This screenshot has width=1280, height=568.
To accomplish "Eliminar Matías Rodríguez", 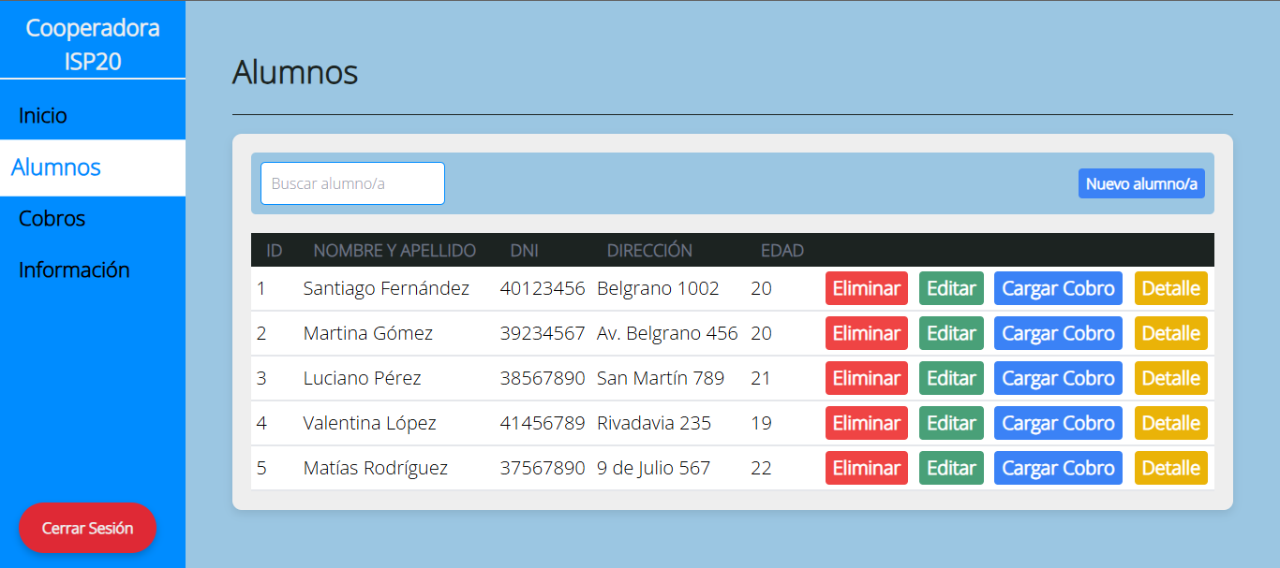I will [867, 468].
